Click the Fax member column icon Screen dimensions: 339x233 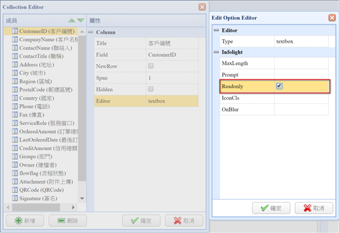[15, 115]
